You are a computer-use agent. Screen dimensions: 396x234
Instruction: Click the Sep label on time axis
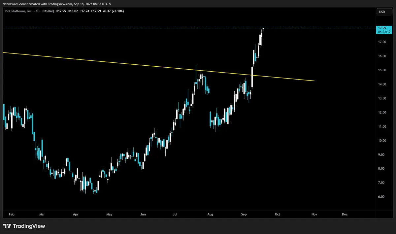click(244, 214)
